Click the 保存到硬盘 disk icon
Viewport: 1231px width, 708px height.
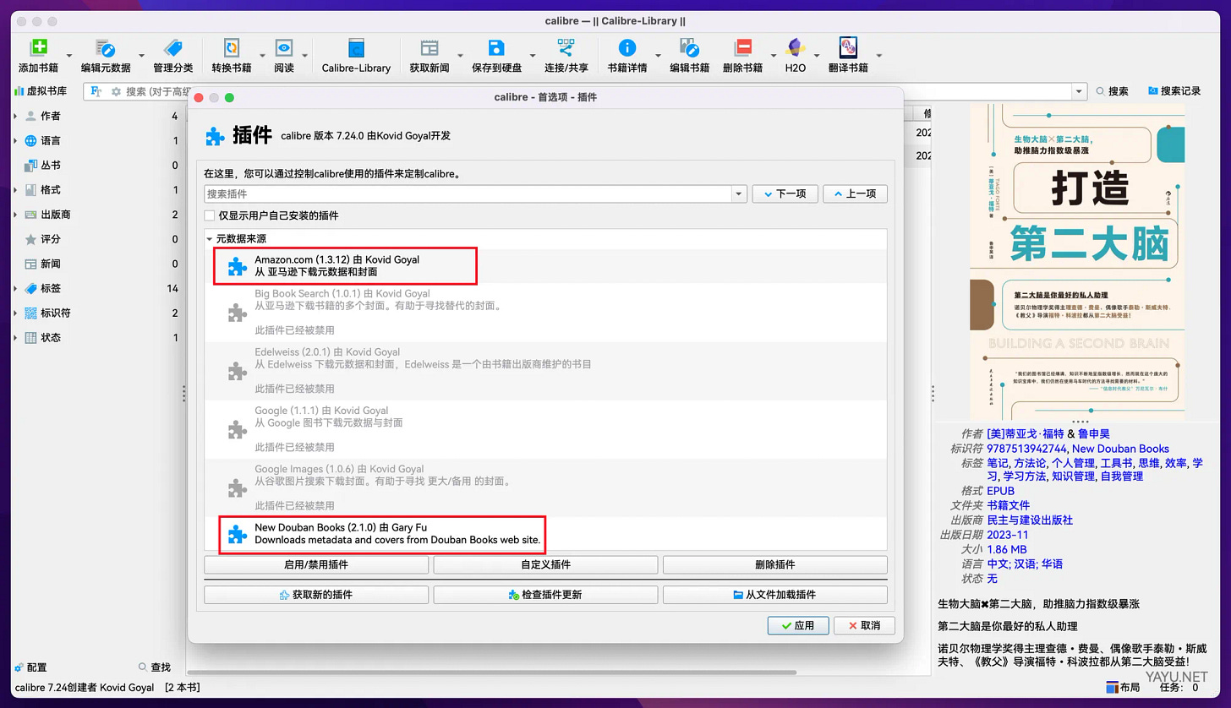click(496, 48)
